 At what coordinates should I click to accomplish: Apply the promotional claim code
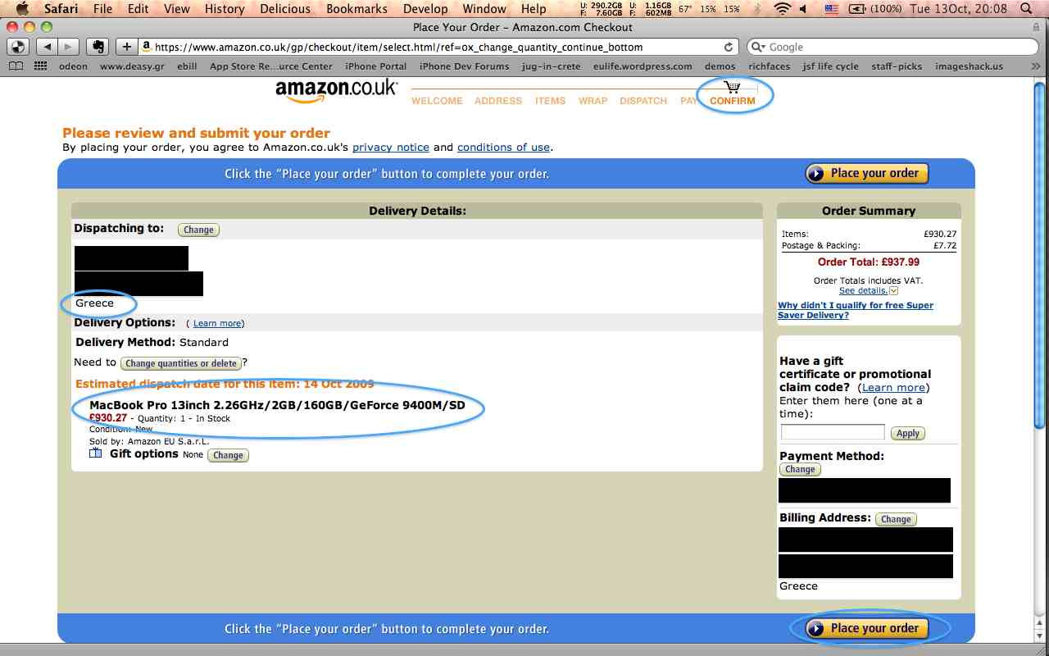[x=907, y=433]
